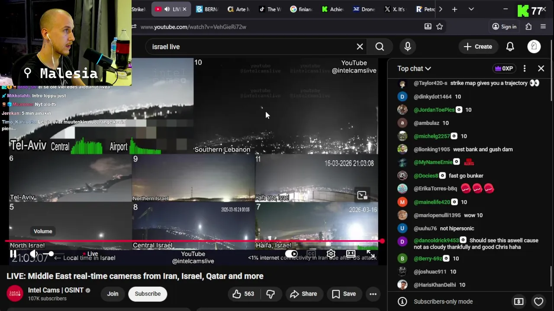The image size is (554, 311).
Task: Subscribe to Intel Cams | OSINT
Action: coord(148,294)
